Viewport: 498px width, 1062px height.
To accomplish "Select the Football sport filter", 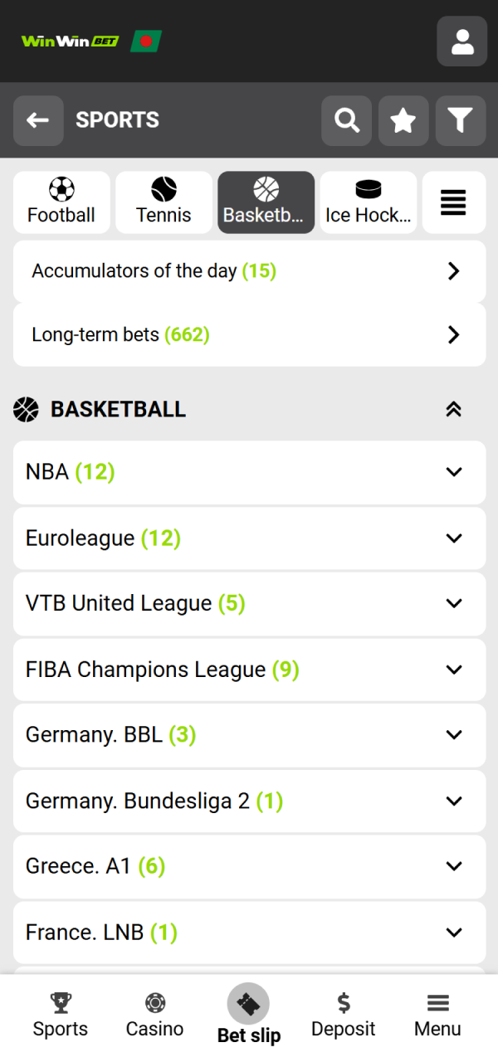I will 61,202.
